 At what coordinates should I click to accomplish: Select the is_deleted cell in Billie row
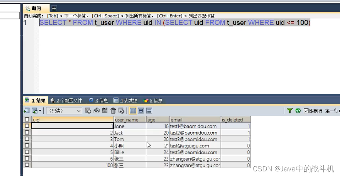point(236,152)
